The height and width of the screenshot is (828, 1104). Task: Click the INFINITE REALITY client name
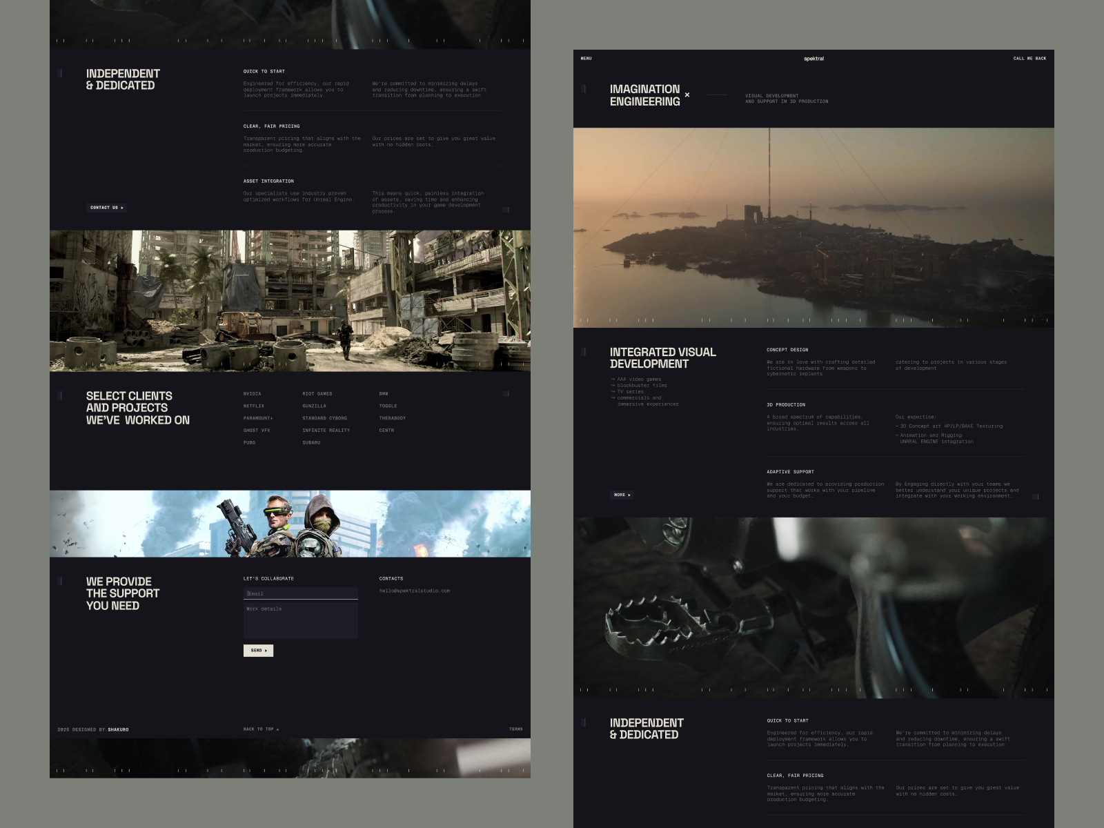(326, 431)
